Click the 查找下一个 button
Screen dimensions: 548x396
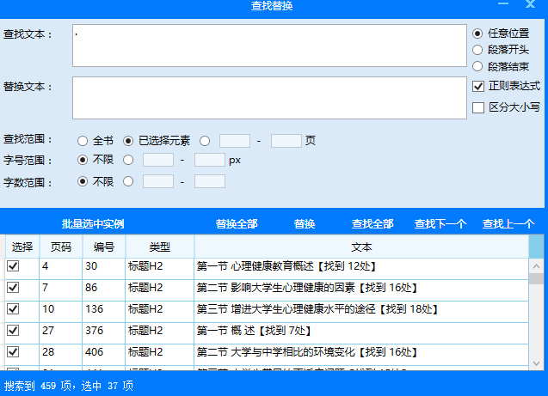(440, 223)
